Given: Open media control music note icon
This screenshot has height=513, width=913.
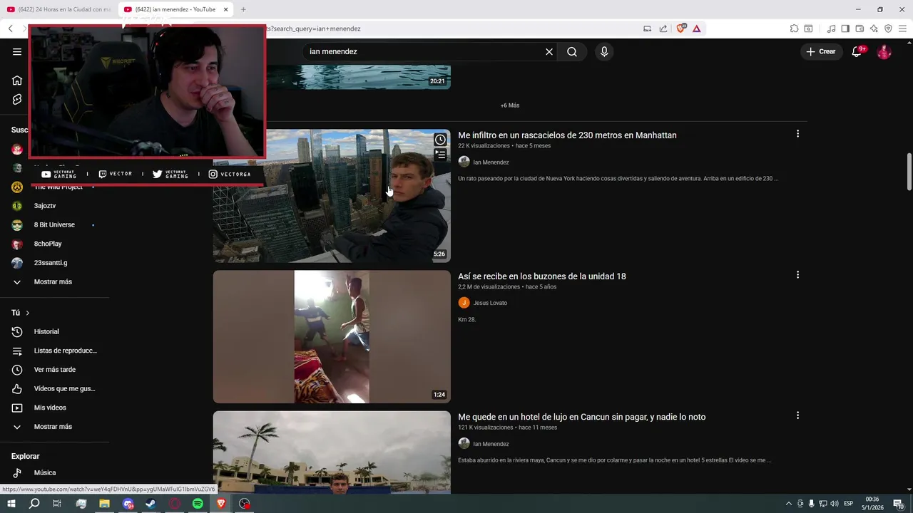Looking at the screenshot, I should (831, 28).
